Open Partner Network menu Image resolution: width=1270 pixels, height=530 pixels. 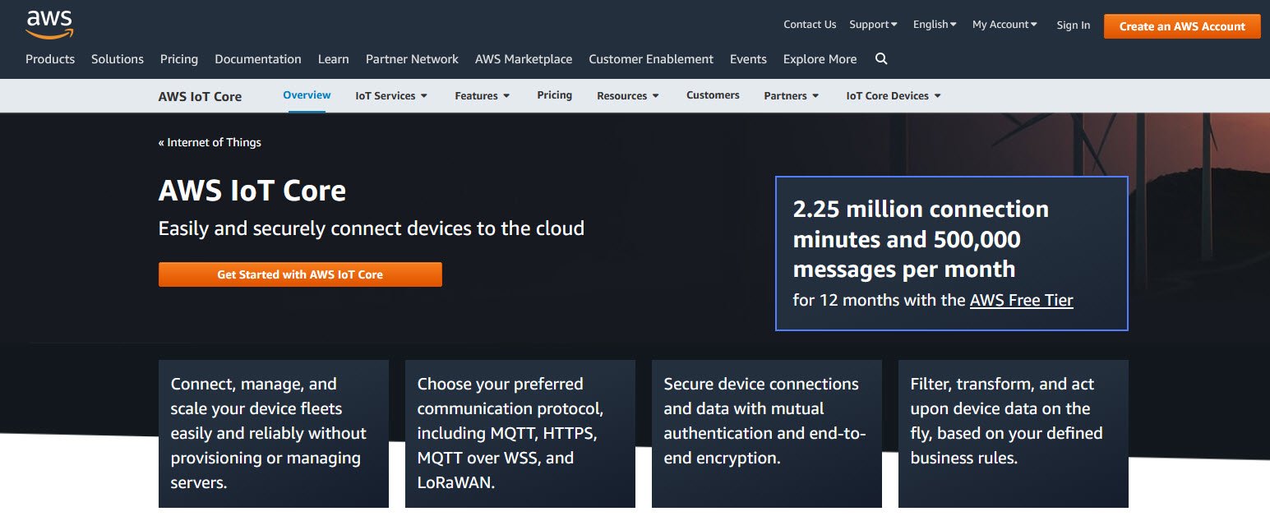(412, 59)
